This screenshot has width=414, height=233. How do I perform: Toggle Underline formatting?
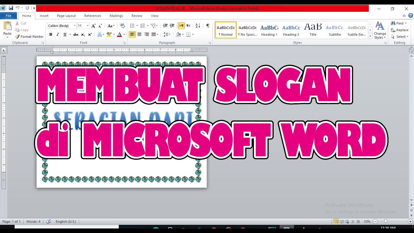[x=65, y=34]
